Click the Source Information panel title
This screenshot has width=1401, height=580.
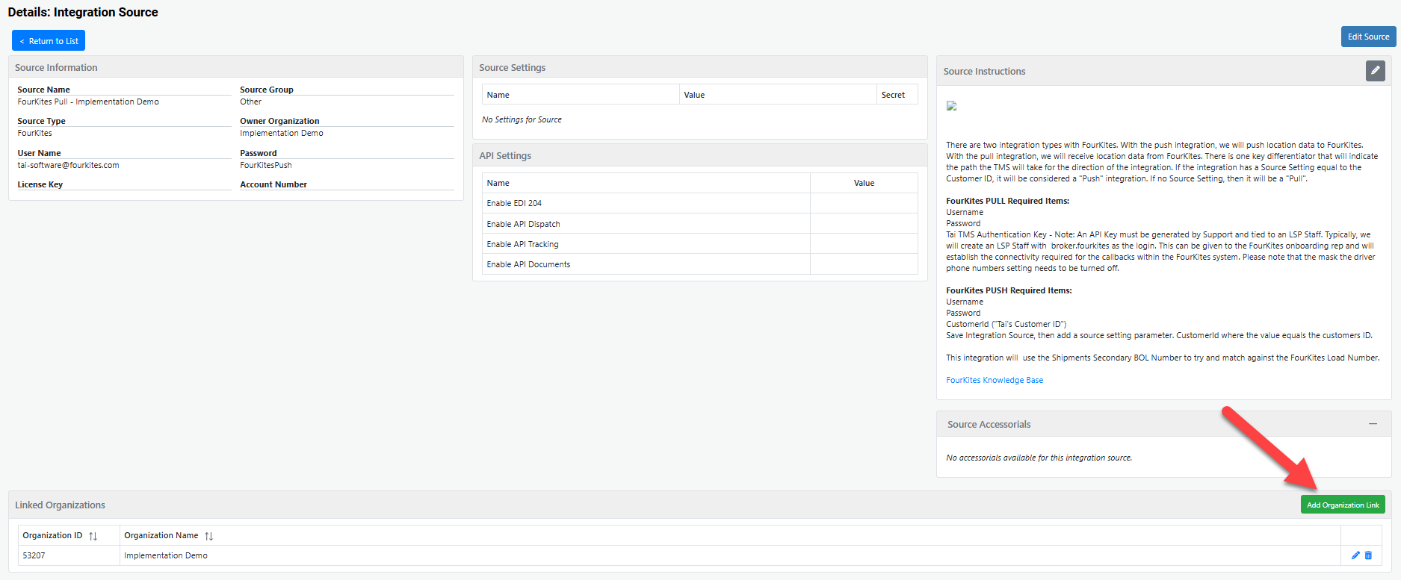(x=56, y=67)
